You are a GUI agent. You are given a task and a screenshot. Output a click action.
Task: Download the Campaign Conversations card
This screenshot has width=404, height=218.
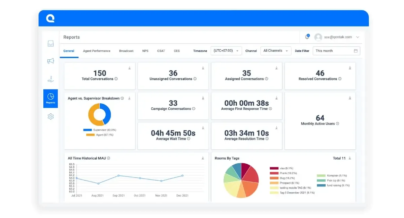(203, 98)
